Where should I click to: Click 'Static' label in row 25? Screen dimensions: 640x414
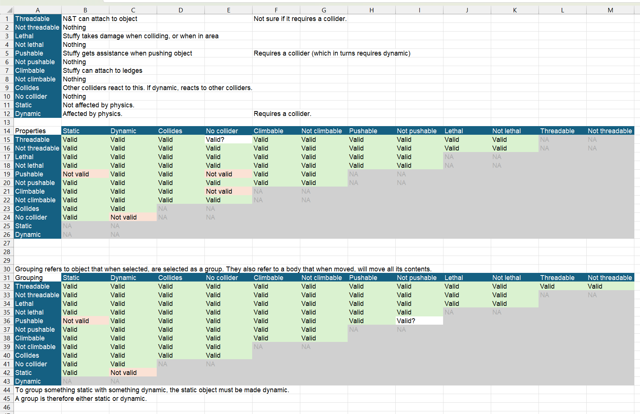pyautogui.click(x=38, y=226)
